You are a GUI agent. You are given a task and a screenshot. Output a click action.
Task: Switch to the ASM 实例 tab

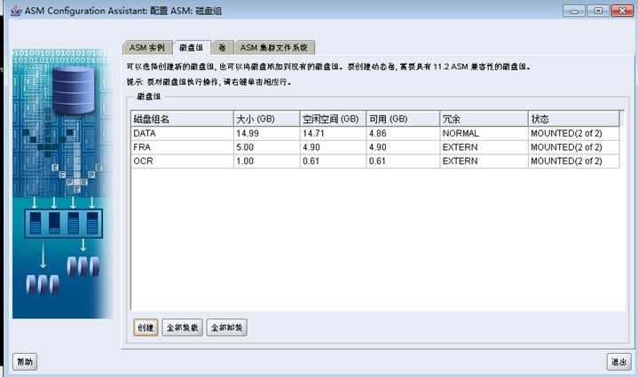[147, 48]
